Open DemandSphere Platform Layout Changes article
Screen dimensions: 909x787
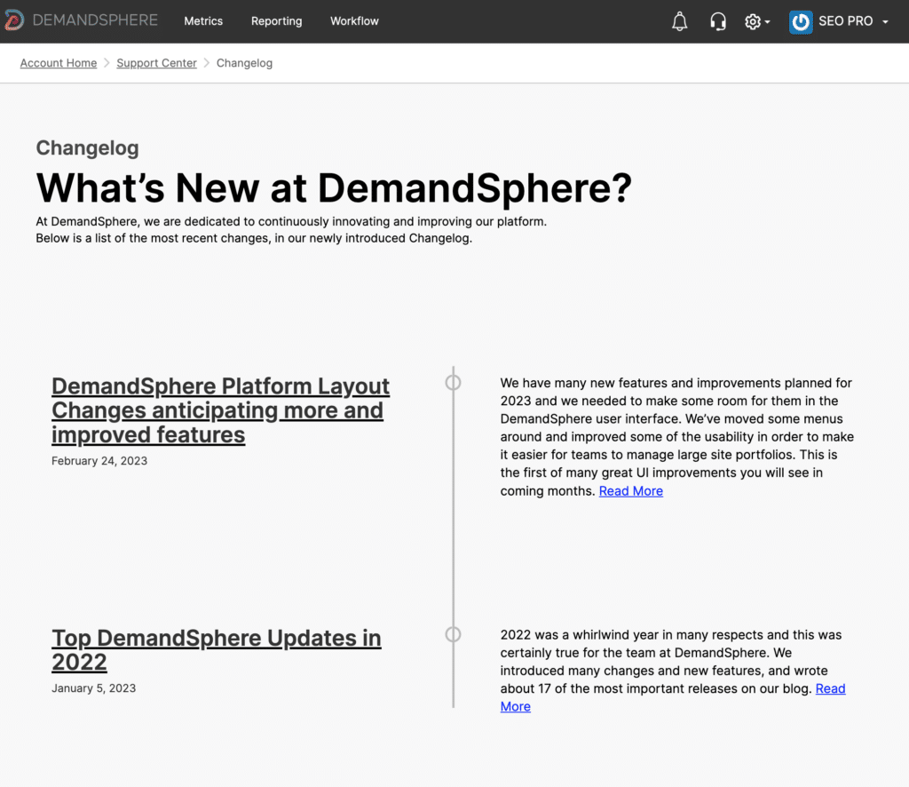(220, 410)
